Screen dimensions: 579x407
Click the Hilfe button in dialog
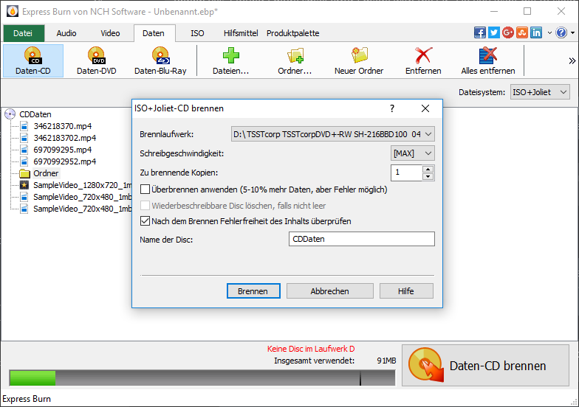[406, 291]
